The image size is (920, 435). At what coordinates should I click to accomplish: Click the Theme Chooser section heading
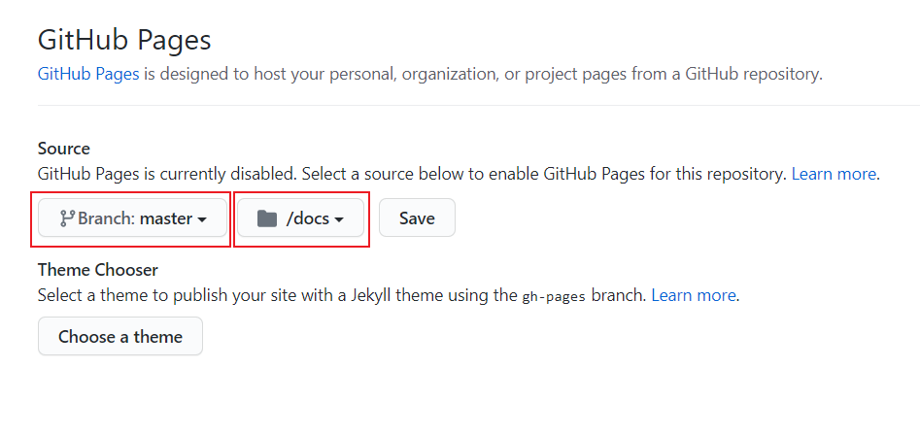(x=98, y=270)
